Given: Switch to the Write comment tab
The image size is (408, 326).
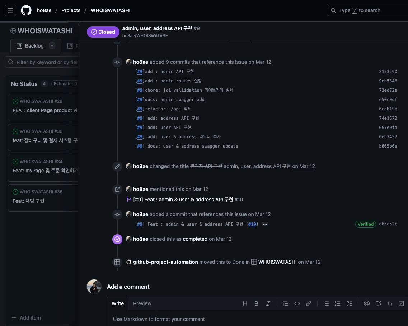Looking at the screenshot, I should click(118, 303).
